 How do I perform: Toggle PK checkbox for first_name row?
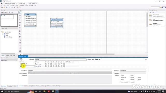click(46, 65)
